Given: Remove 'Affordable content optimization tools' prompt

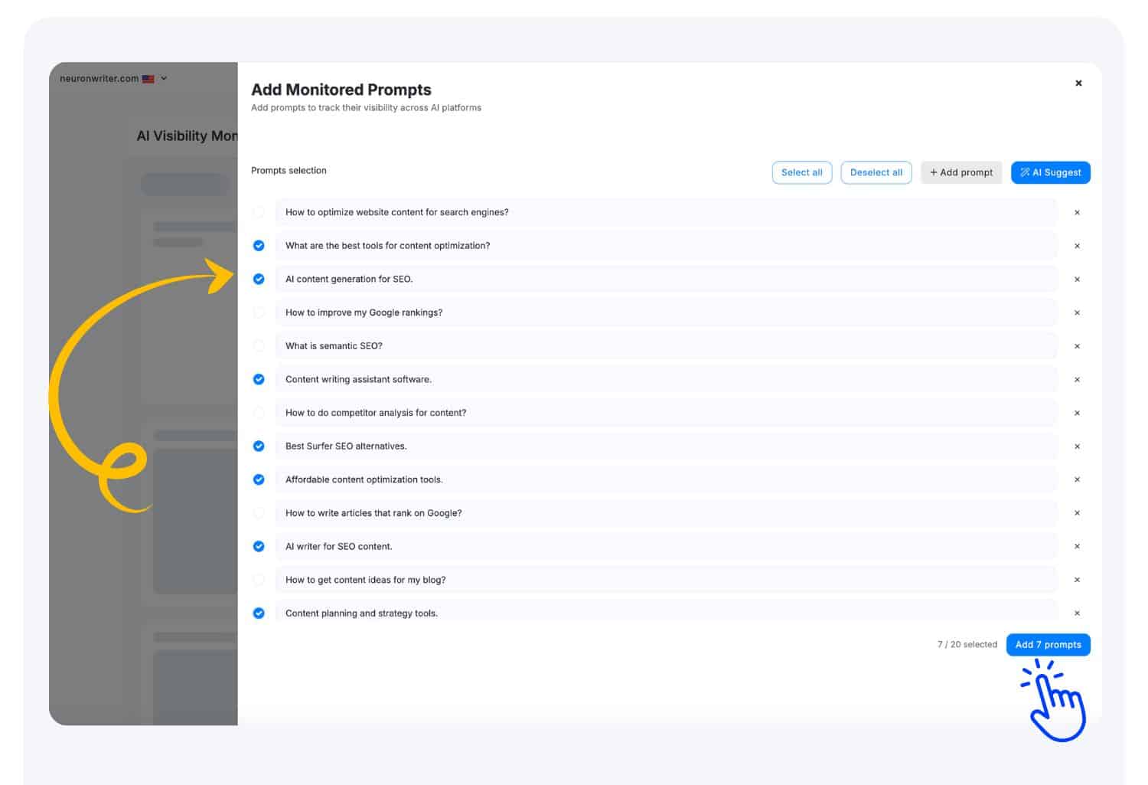Looking at the screenshot, I should point(1077,480).
